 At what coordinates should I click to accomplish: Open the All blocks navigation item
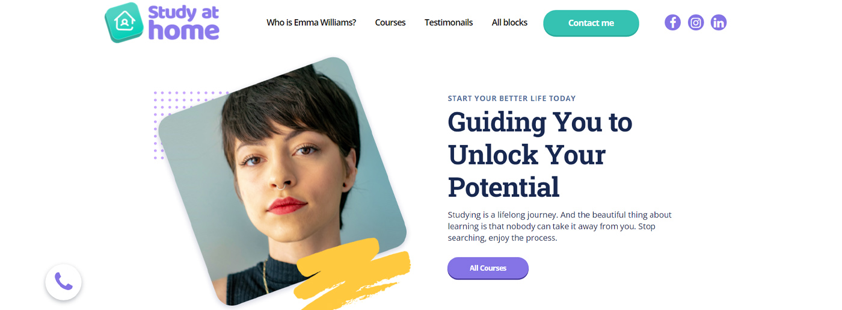tap(509, 23)
